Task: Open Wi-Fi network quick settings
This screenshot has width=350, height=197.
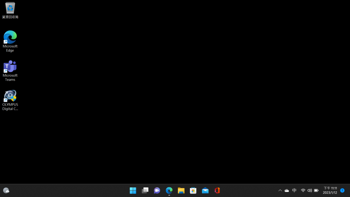Action: point(303,191)
